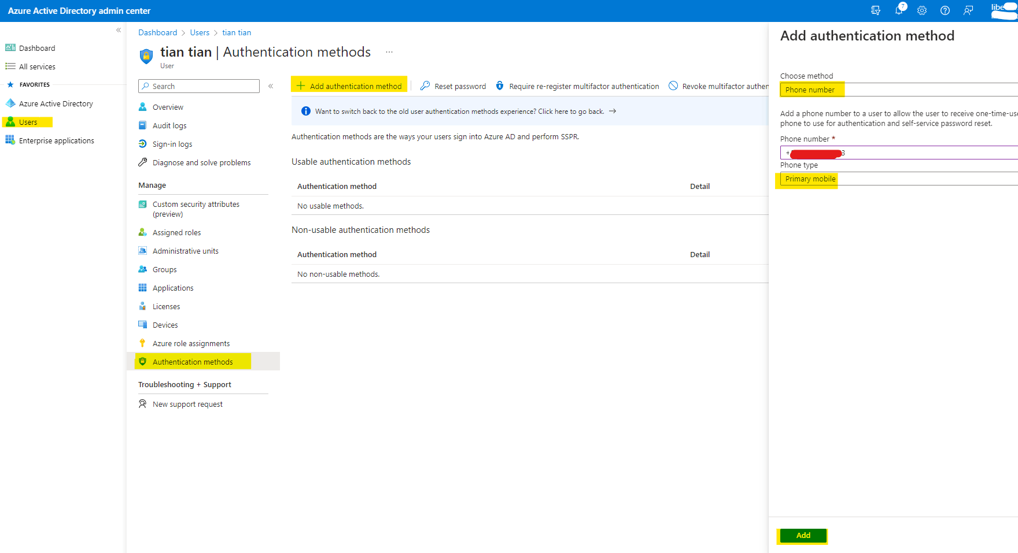Open Assigned roles menu item

coord(177,232)
